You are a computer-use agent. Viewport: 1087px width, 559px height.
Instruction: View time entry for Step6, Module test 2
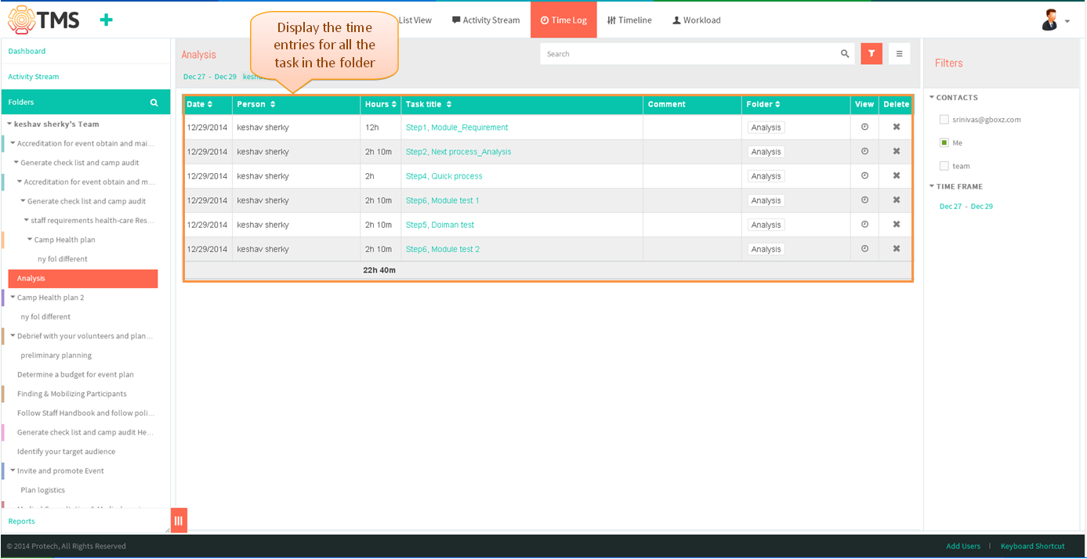coord(864,248)
